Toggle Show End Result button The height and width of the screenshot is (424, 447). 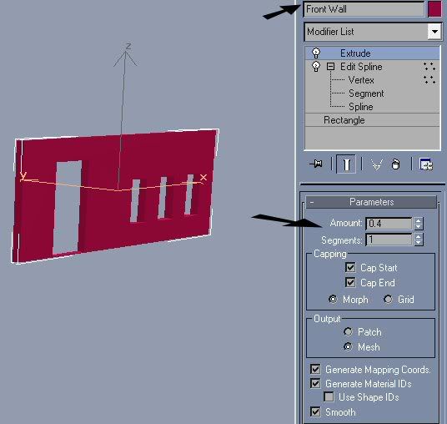[x=346, y=164]
